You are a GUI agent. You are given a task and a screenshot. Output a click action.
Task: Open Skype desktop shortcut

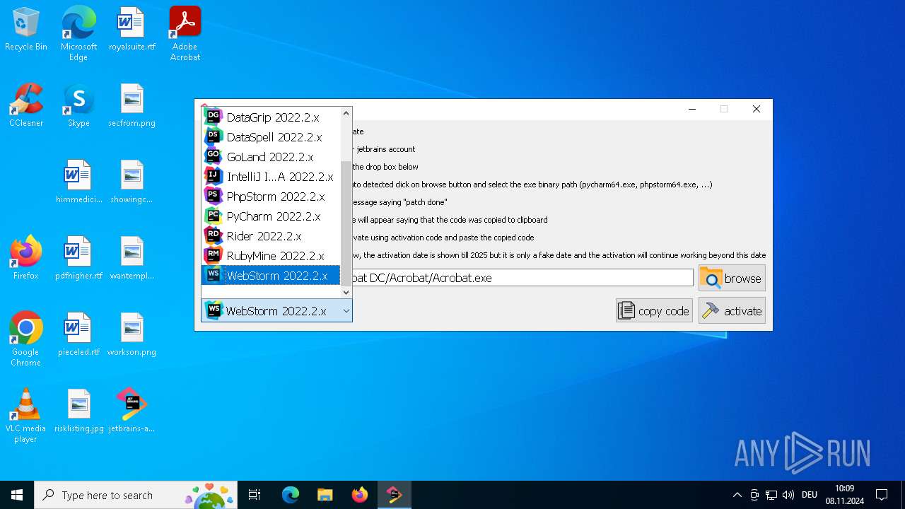pos(78,106)
